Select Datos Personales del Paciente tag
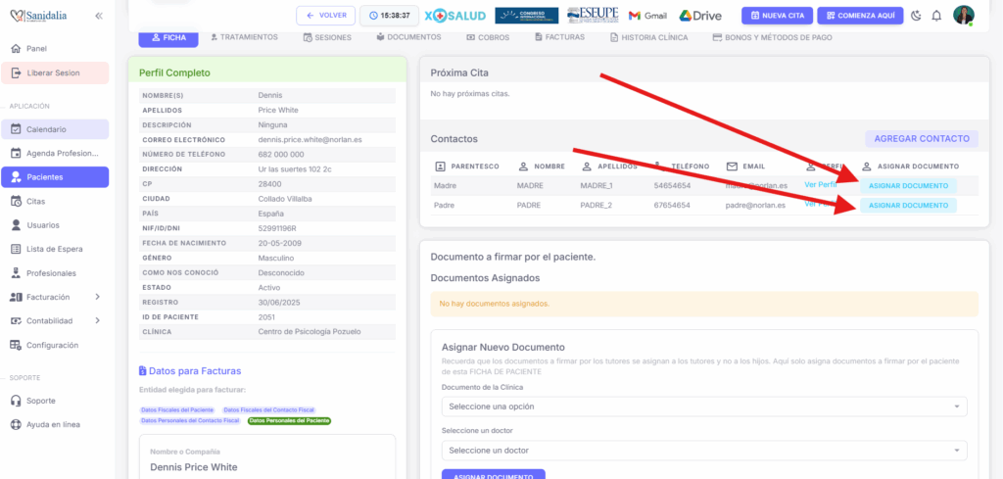 [x=289, y=420]
